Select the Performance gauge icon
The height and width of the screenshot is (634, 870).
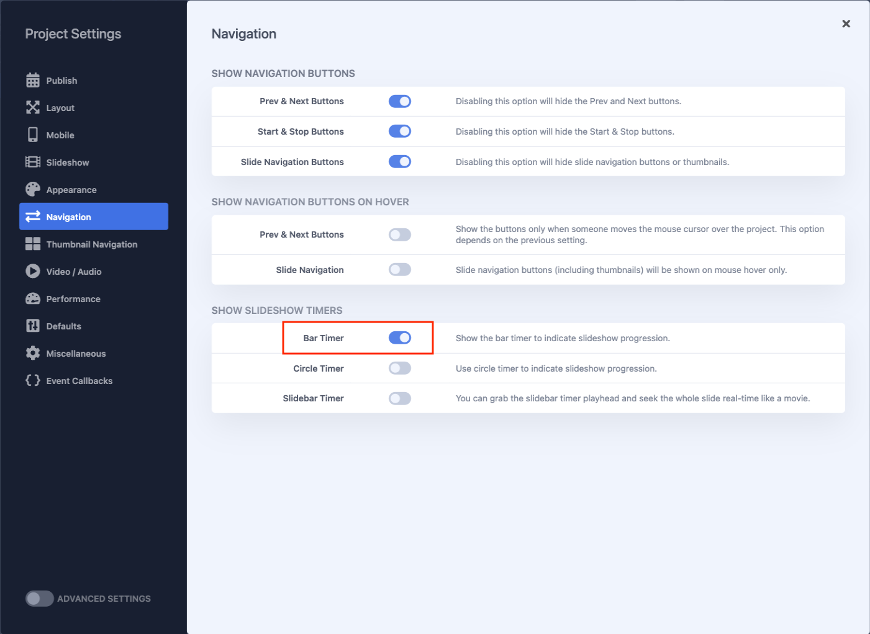(33, 299)
